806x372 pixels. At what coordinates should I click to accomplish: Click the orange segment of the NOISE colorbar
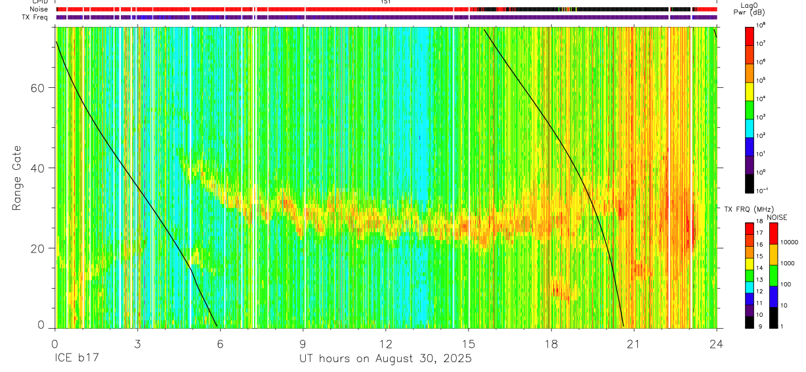pyautogui.click(x=773, y=255)
